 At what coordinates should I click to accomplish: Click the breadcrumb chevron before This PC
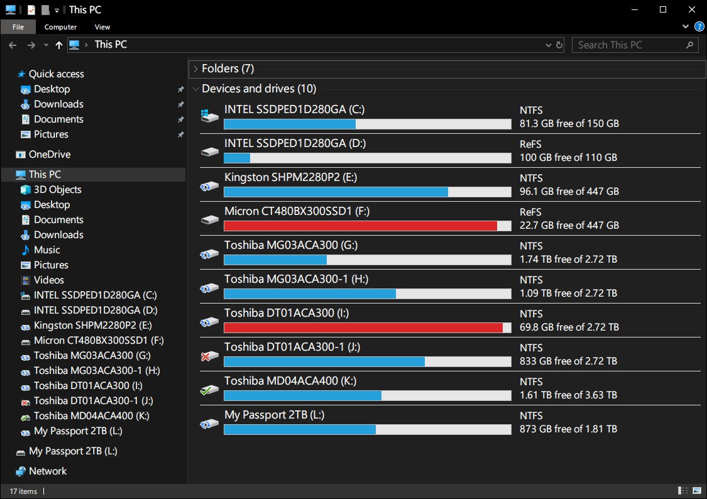point(85,45)
